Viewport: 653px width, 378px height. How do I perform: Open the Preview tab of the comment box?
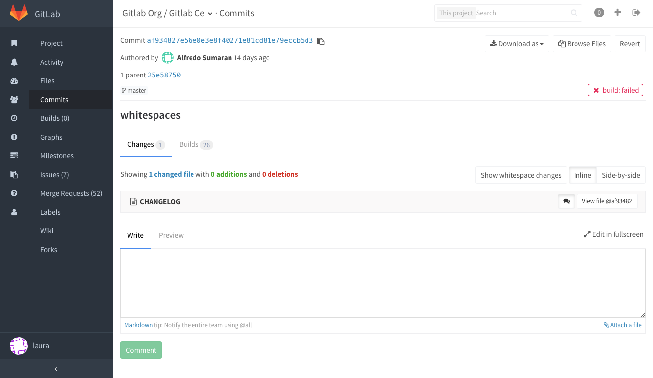(x=171, y=235)
